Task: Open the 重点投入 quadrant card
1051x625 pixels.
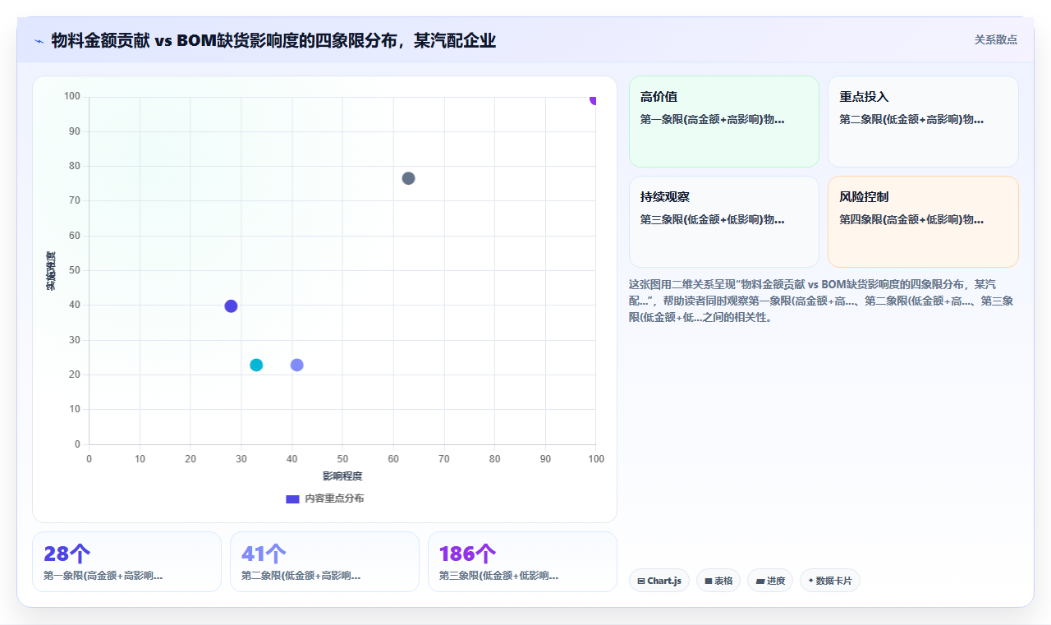Action: coord(923,122)
